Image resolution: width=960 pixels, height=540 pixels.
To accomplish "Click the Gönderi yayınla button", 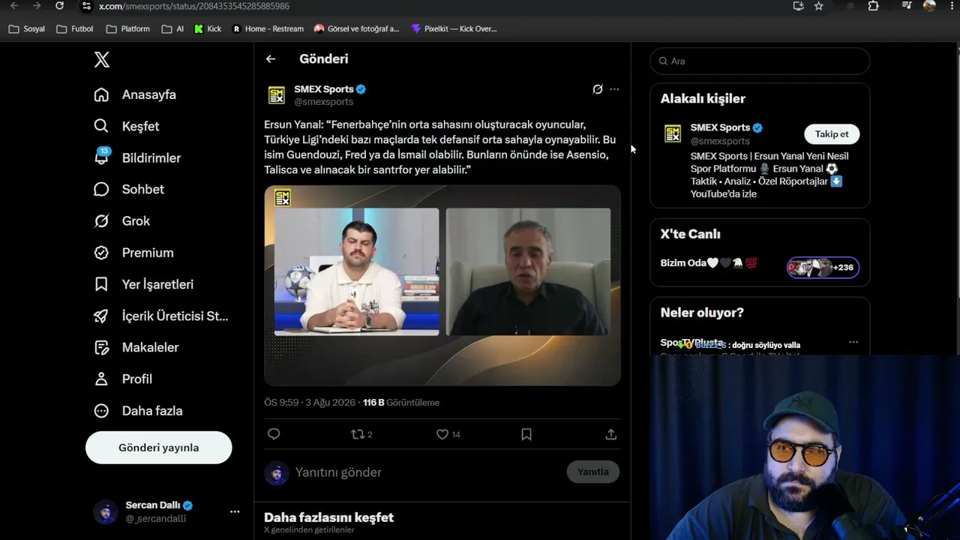I will (x=159, y=448).
